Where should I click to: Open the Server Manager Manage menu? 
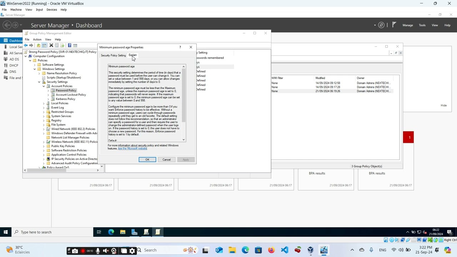(408, 25)
